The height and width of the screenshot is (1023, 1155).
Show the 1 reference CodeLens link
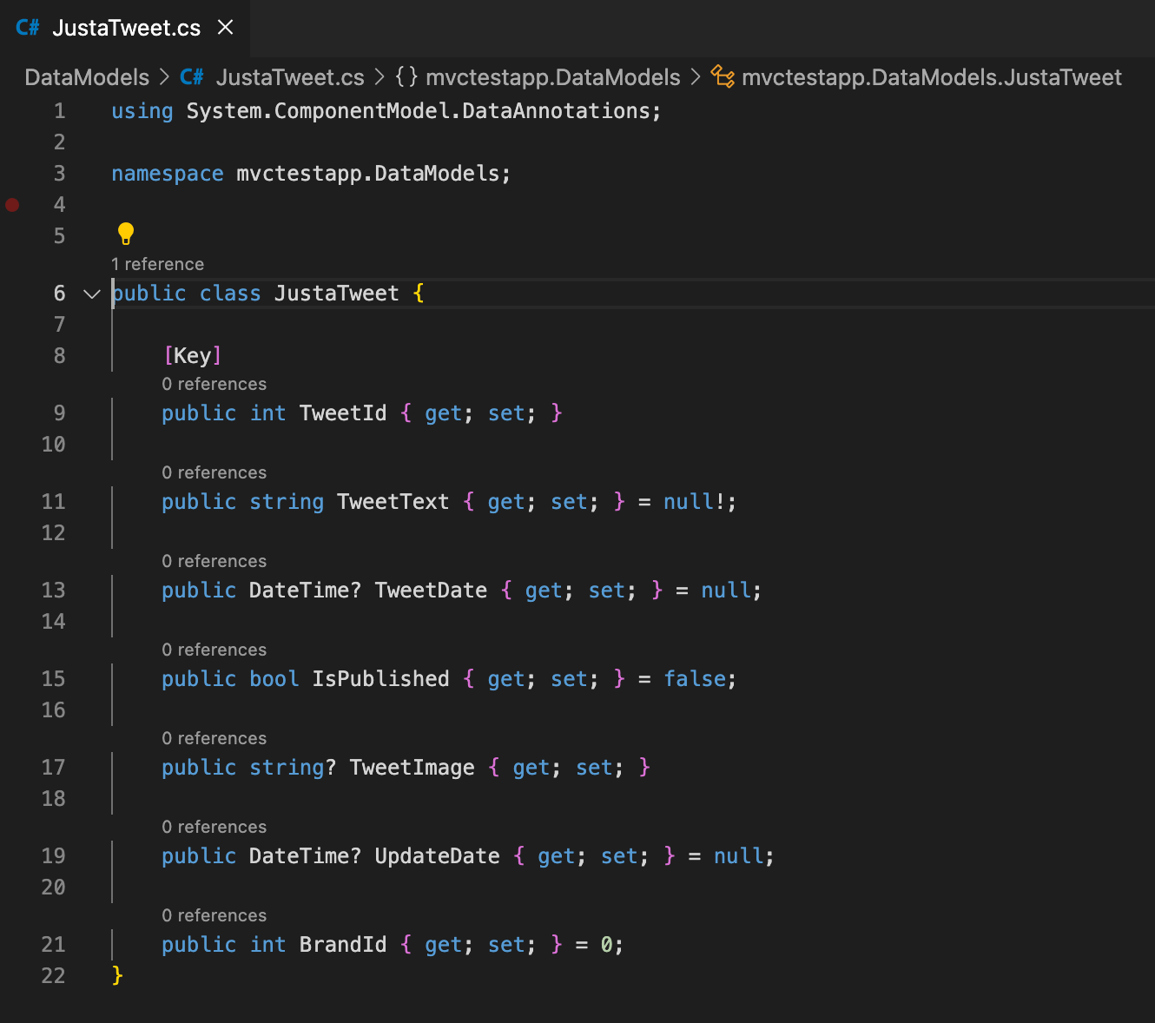[157, 264]
